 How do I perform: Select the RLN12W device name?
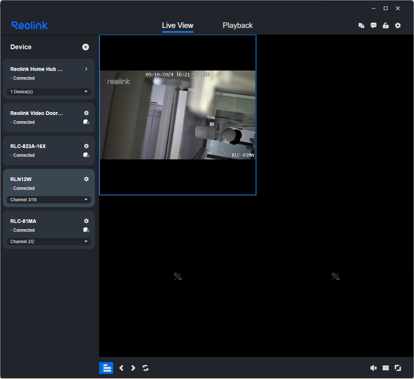[x=21, y=179]
